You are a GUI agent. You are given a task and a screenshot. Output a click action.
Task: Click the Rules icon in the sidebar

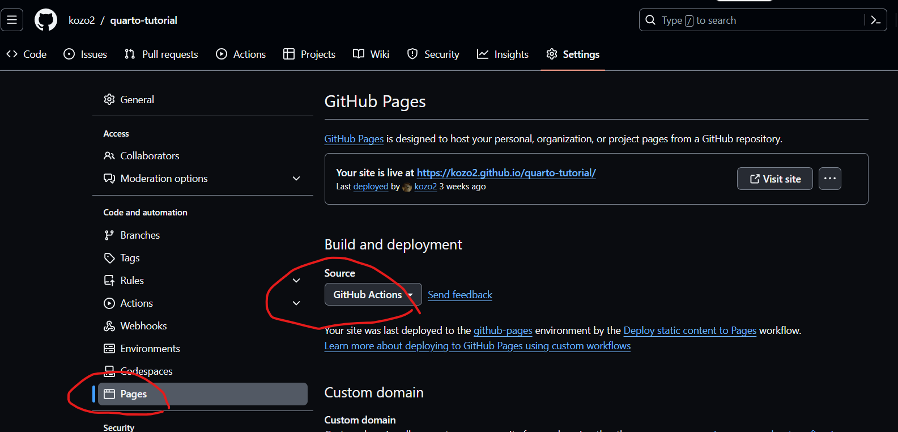coord(109,280)
